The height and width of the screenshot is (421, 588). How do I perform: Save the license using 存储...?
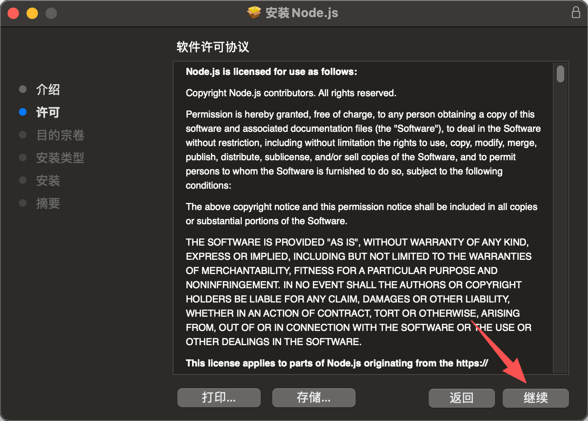click(314, 398)
